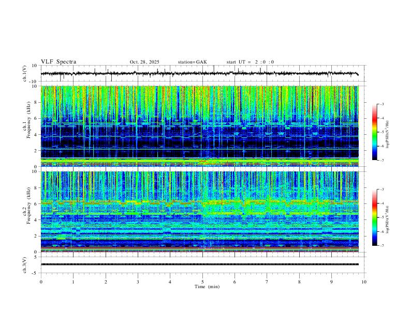Click the "8" kHz tick on ch.1 frequency axis
This screenshot has width=410, height=316.
pyautogui.click(x=36, y=102)
